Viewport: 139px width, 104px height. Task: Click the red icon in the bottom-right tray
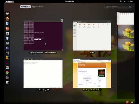(x=127, y=102)
